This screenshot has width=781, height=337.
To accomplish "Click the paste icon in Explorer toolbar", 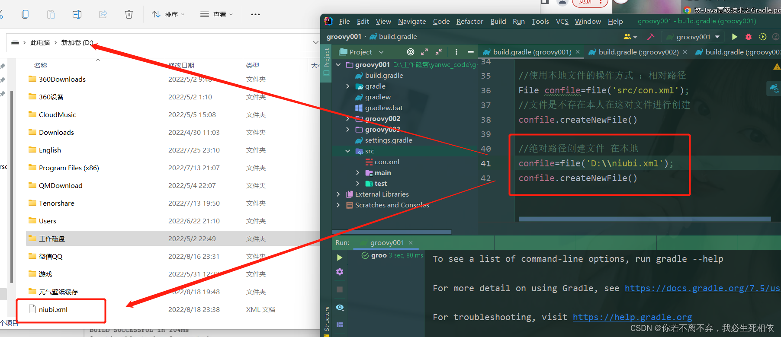I will 51,14.
